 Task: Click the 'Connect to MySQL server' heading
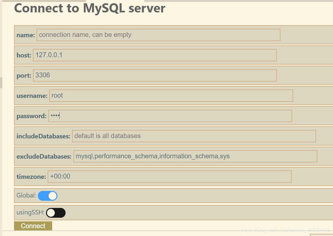tap(90, 8)
